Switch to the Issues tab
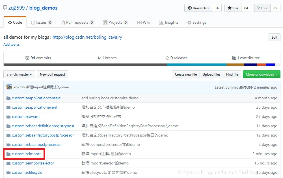Viewport: 283px width, 178px height. click(42, 23)
